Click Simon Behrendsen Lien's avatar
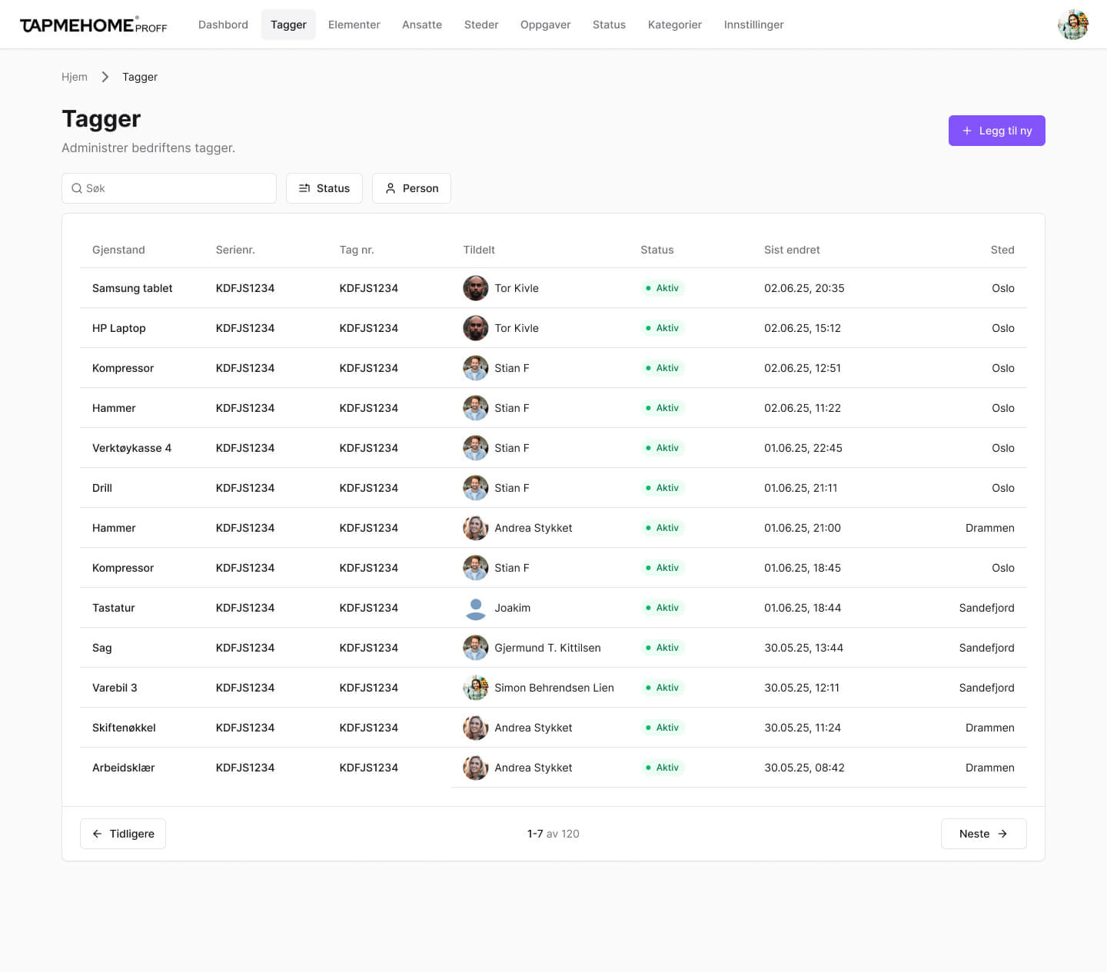 pos(475,688)
